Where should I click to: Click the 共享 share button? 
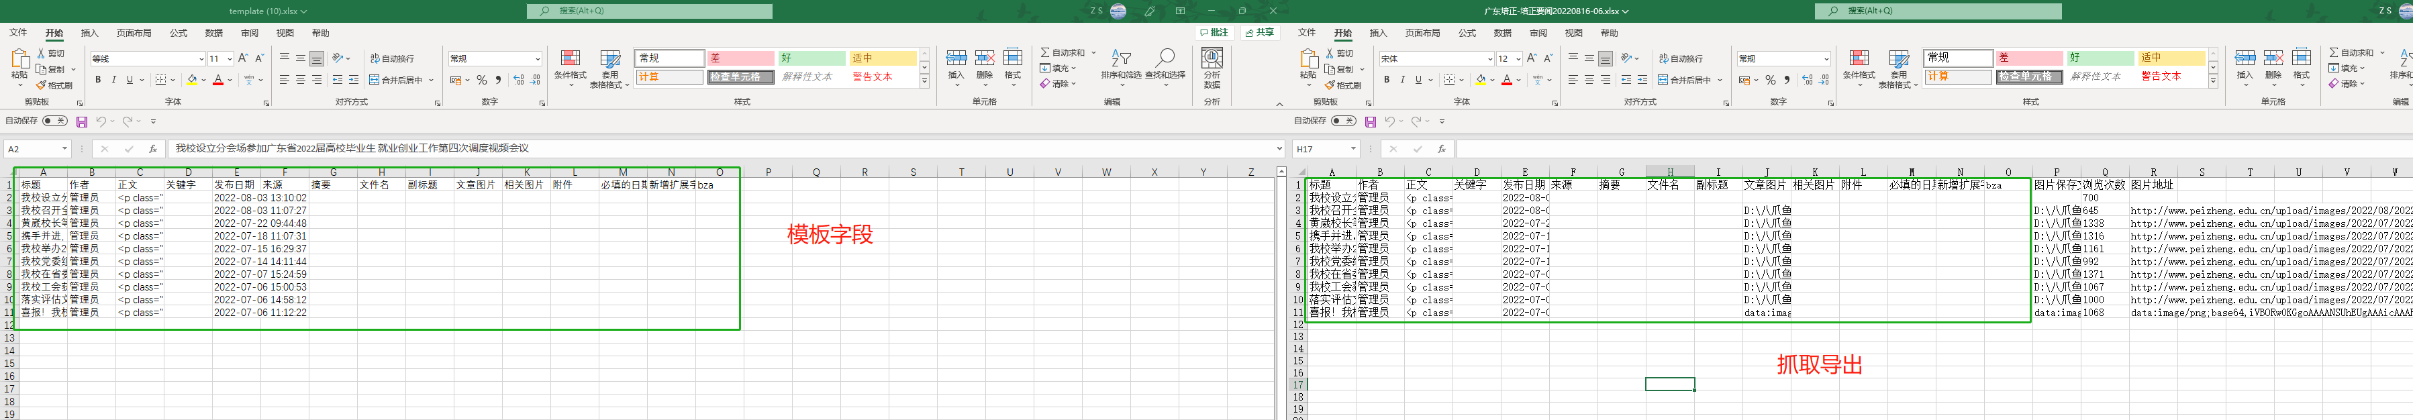[x=1260, y=33]
